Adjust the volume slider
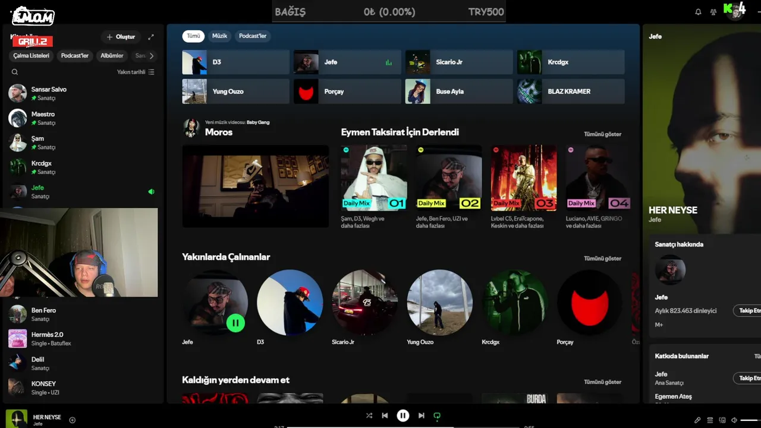Viewport: 761px width, 428px height. 751,420
